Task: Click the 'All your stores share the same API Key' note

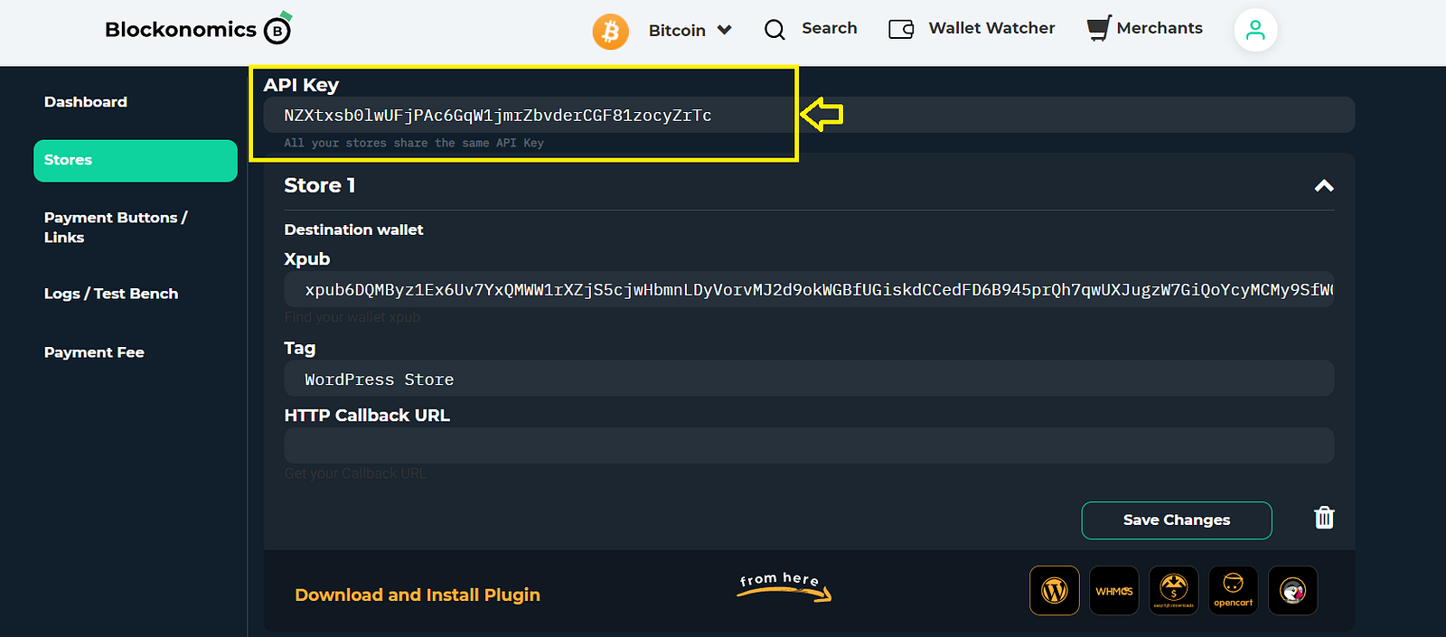Action: click(414, 143)
